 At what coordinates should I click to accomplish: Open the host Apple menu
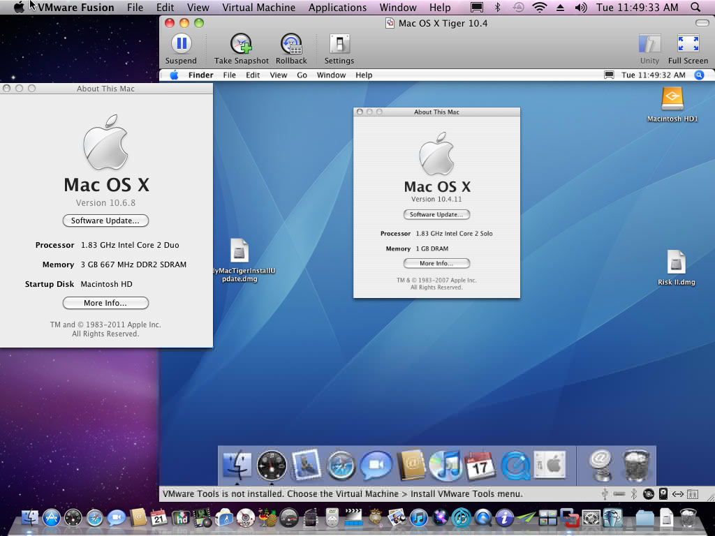[x=19, y=7]
